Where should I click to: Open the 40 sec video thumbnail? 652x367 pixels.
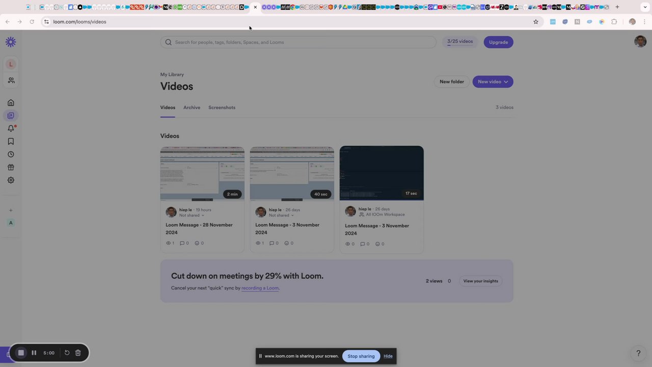(292, 174)
